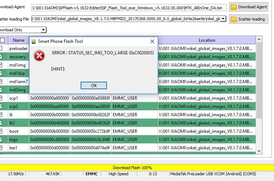Click the Download Agent folder icon
The height and width of the screenshot is (181, 274).
[234, 7]
